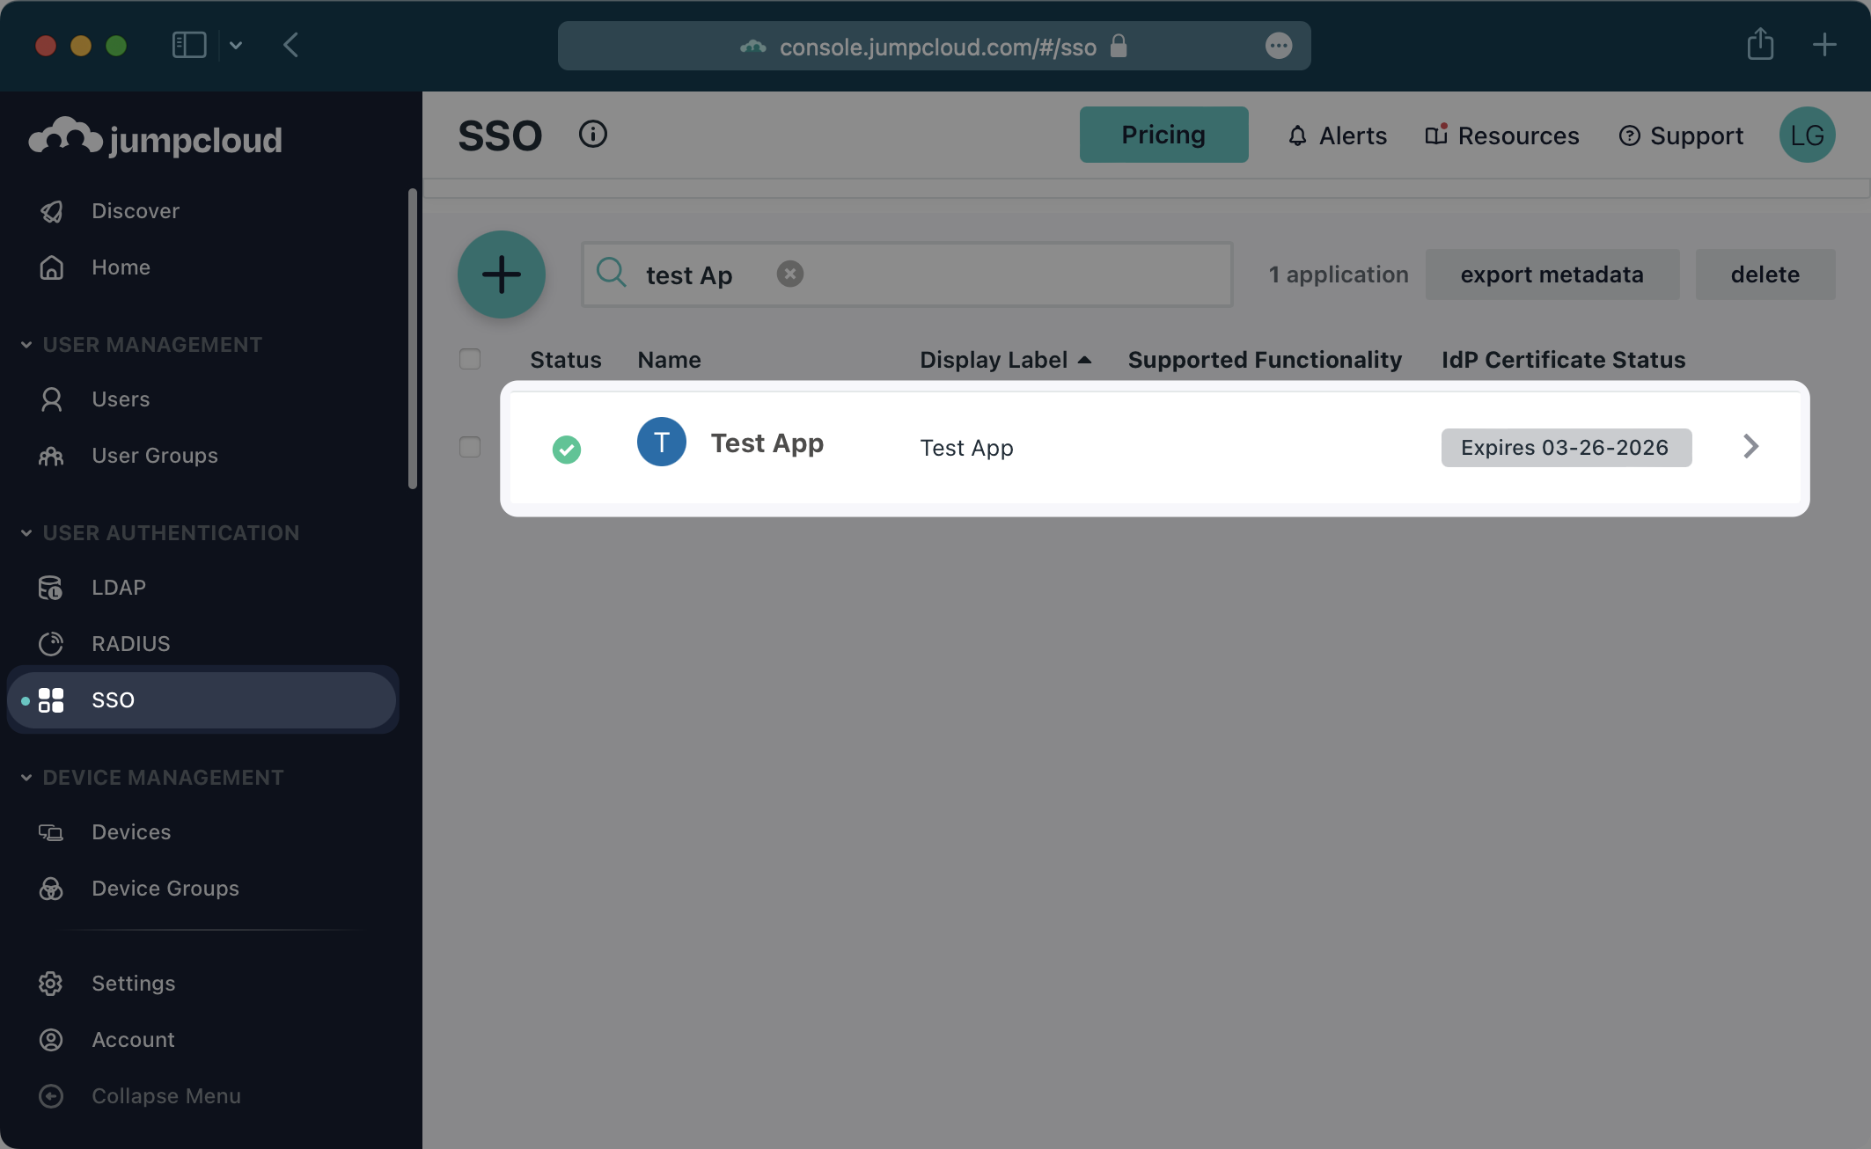Screen dimensions: 1871x1149
Task: Expand the Test App row chevron
Action: coord(1750,447)
